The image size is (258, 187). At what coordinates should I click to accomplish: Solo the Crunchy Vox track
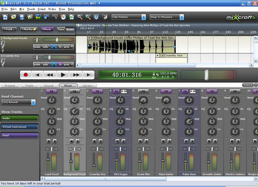pos(46,64)
